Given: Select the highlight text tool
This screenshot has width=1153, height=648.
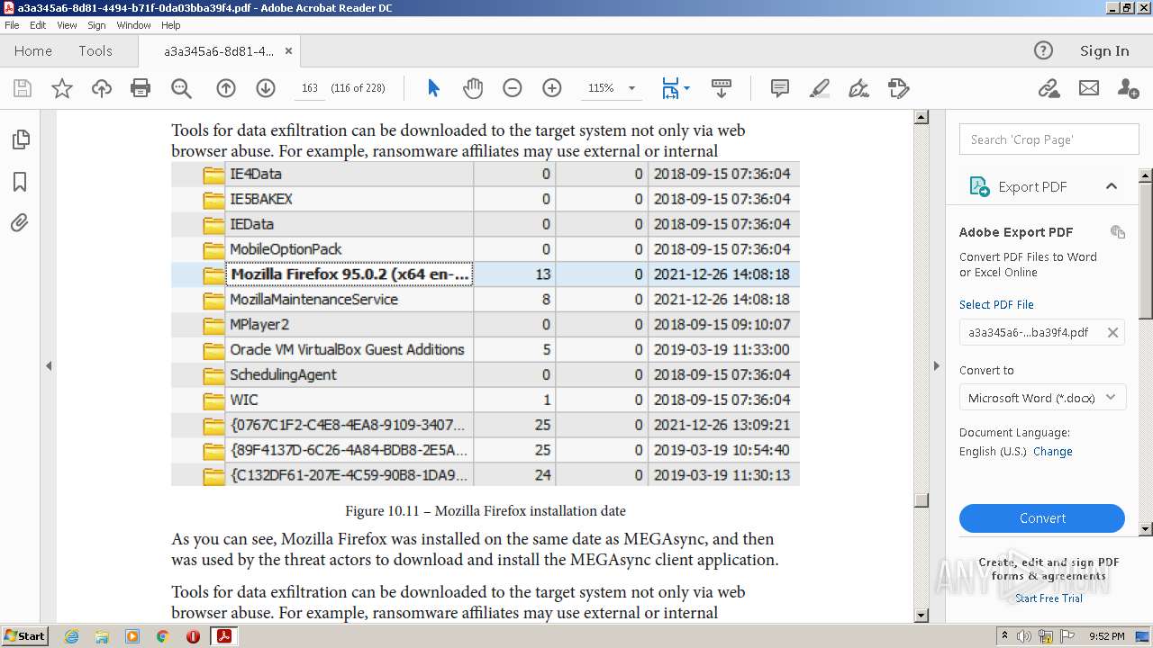Looking at the screenshot, I should [820, 88].
